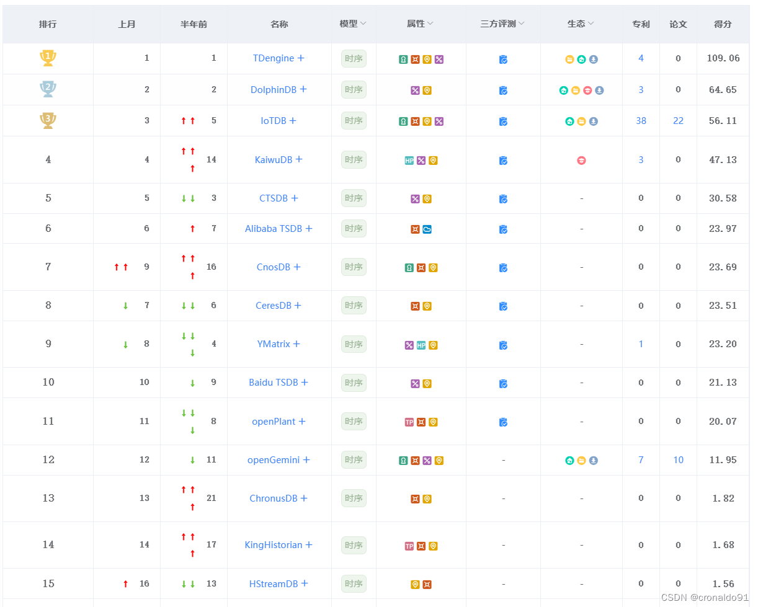This screenshot has height=607, width=758.
Task: Click openGemini paper count 10
Action: [x=679, y=460]
